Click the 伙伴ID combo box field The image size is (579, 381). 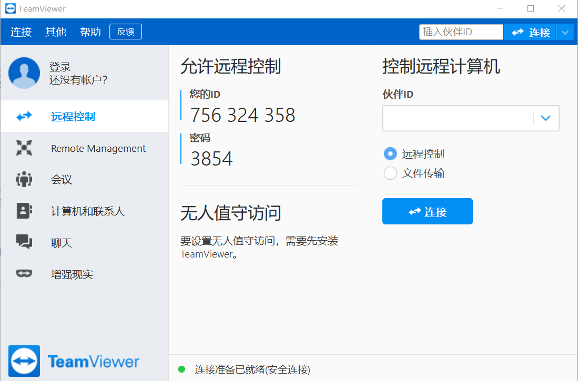(471, 118)
